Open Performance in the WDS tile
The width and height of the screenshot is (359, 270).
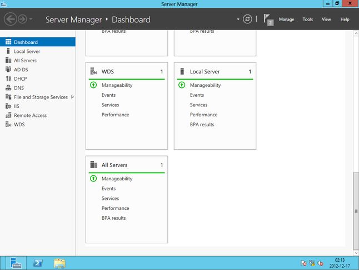tap(116, 115)
